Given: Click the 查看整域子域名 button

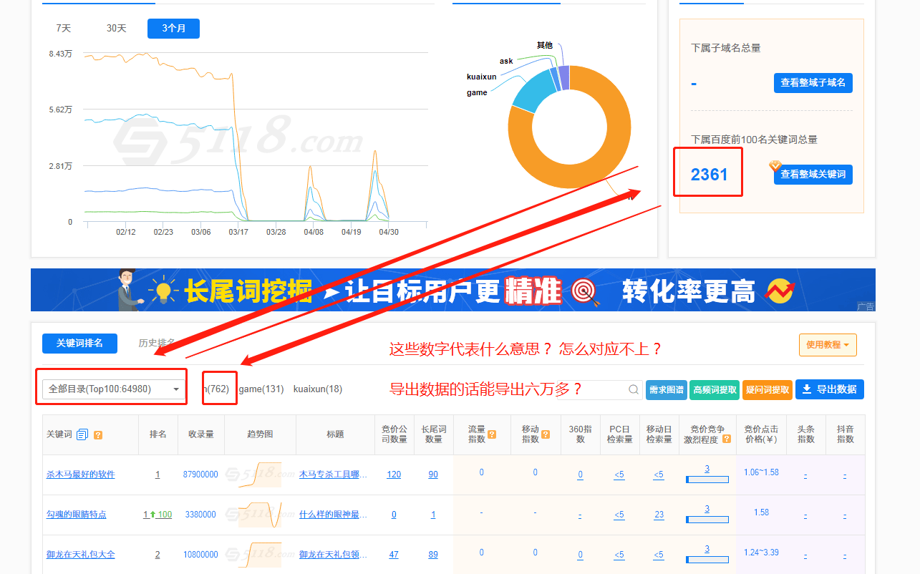Looking at the screenshot, I should (813, 82).
